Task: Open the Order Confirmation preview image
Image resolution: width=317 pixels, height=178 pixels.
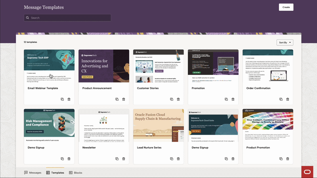Action: (x=268, y=66)
